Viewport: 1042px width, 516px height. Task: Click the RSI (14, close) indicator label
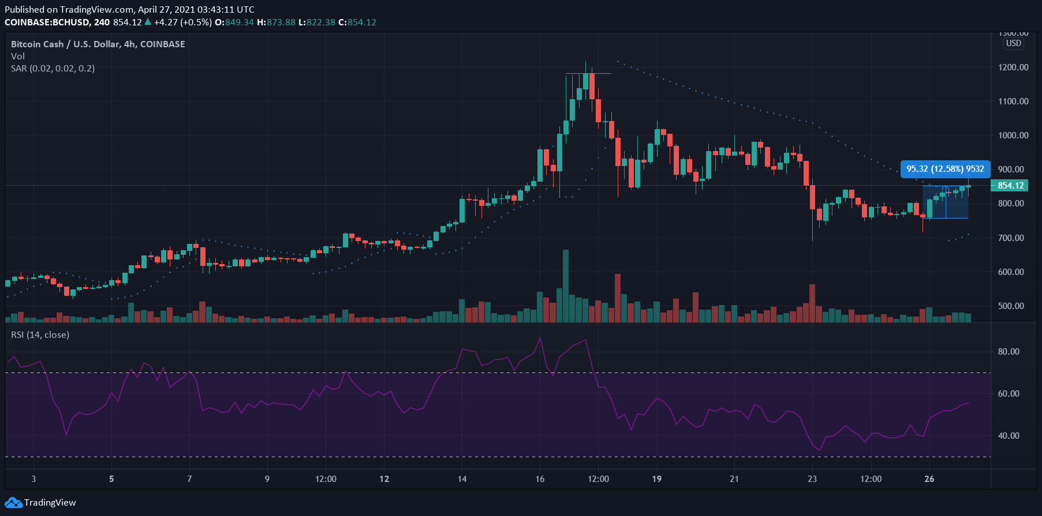[40, 334]
